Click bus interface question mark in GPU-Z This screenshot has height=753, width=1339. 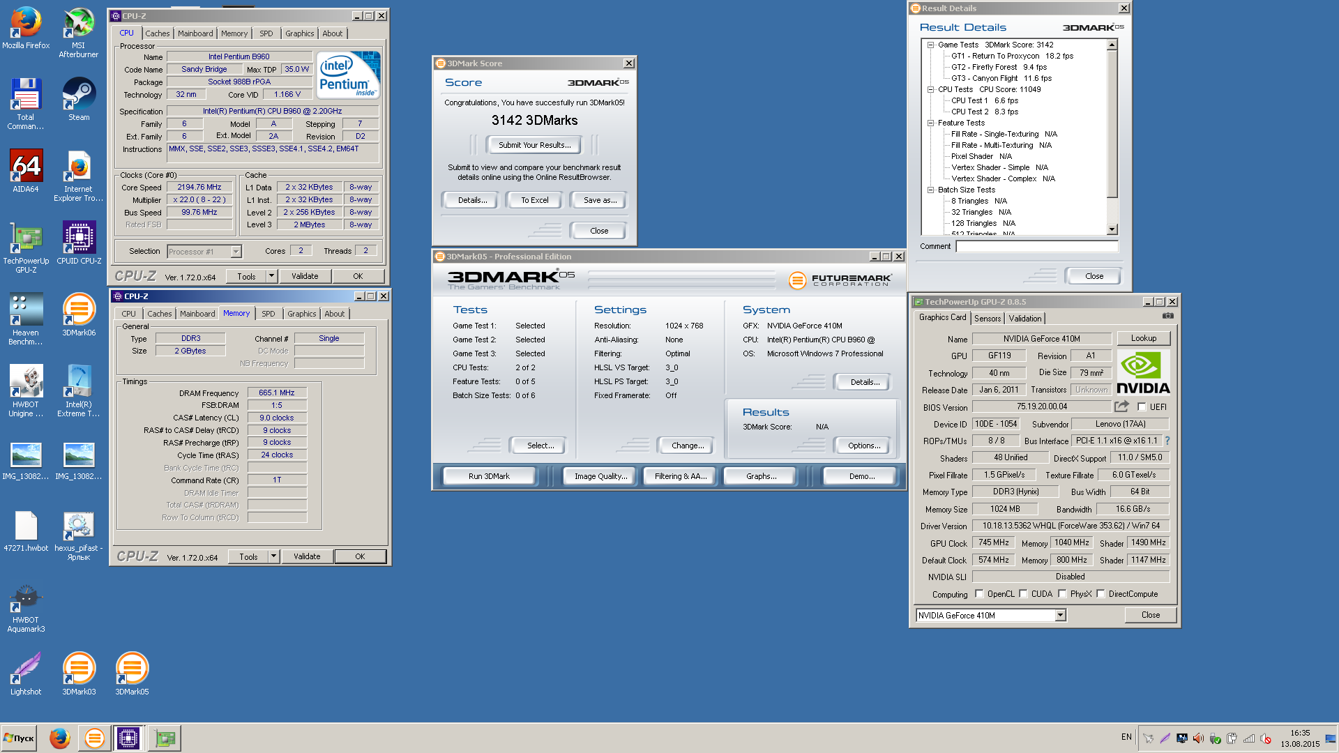pyautogui.click(x=1167, y=441)
